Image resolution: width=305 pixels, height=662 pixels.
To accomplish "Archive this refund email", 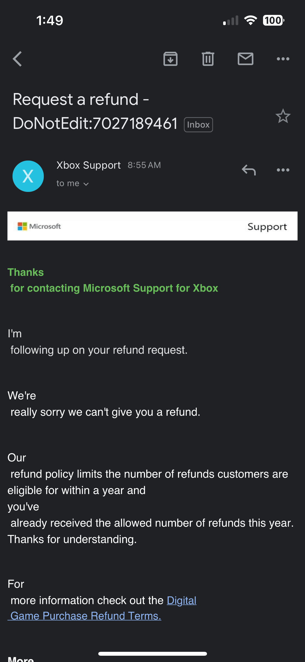I will point(170,59).
